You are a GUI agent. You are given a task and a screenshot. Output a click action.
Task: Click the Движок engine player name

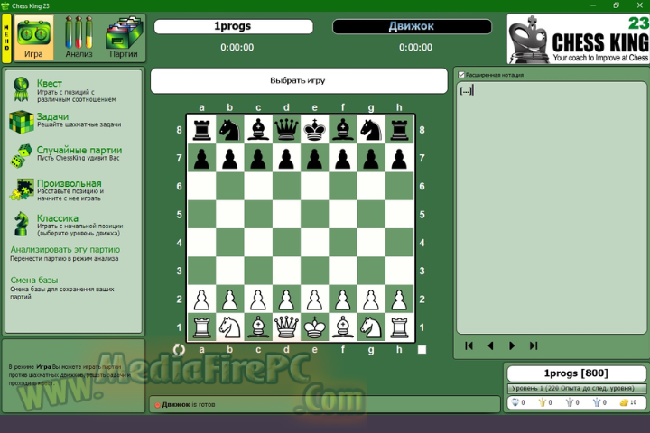[x=412, y=26]
